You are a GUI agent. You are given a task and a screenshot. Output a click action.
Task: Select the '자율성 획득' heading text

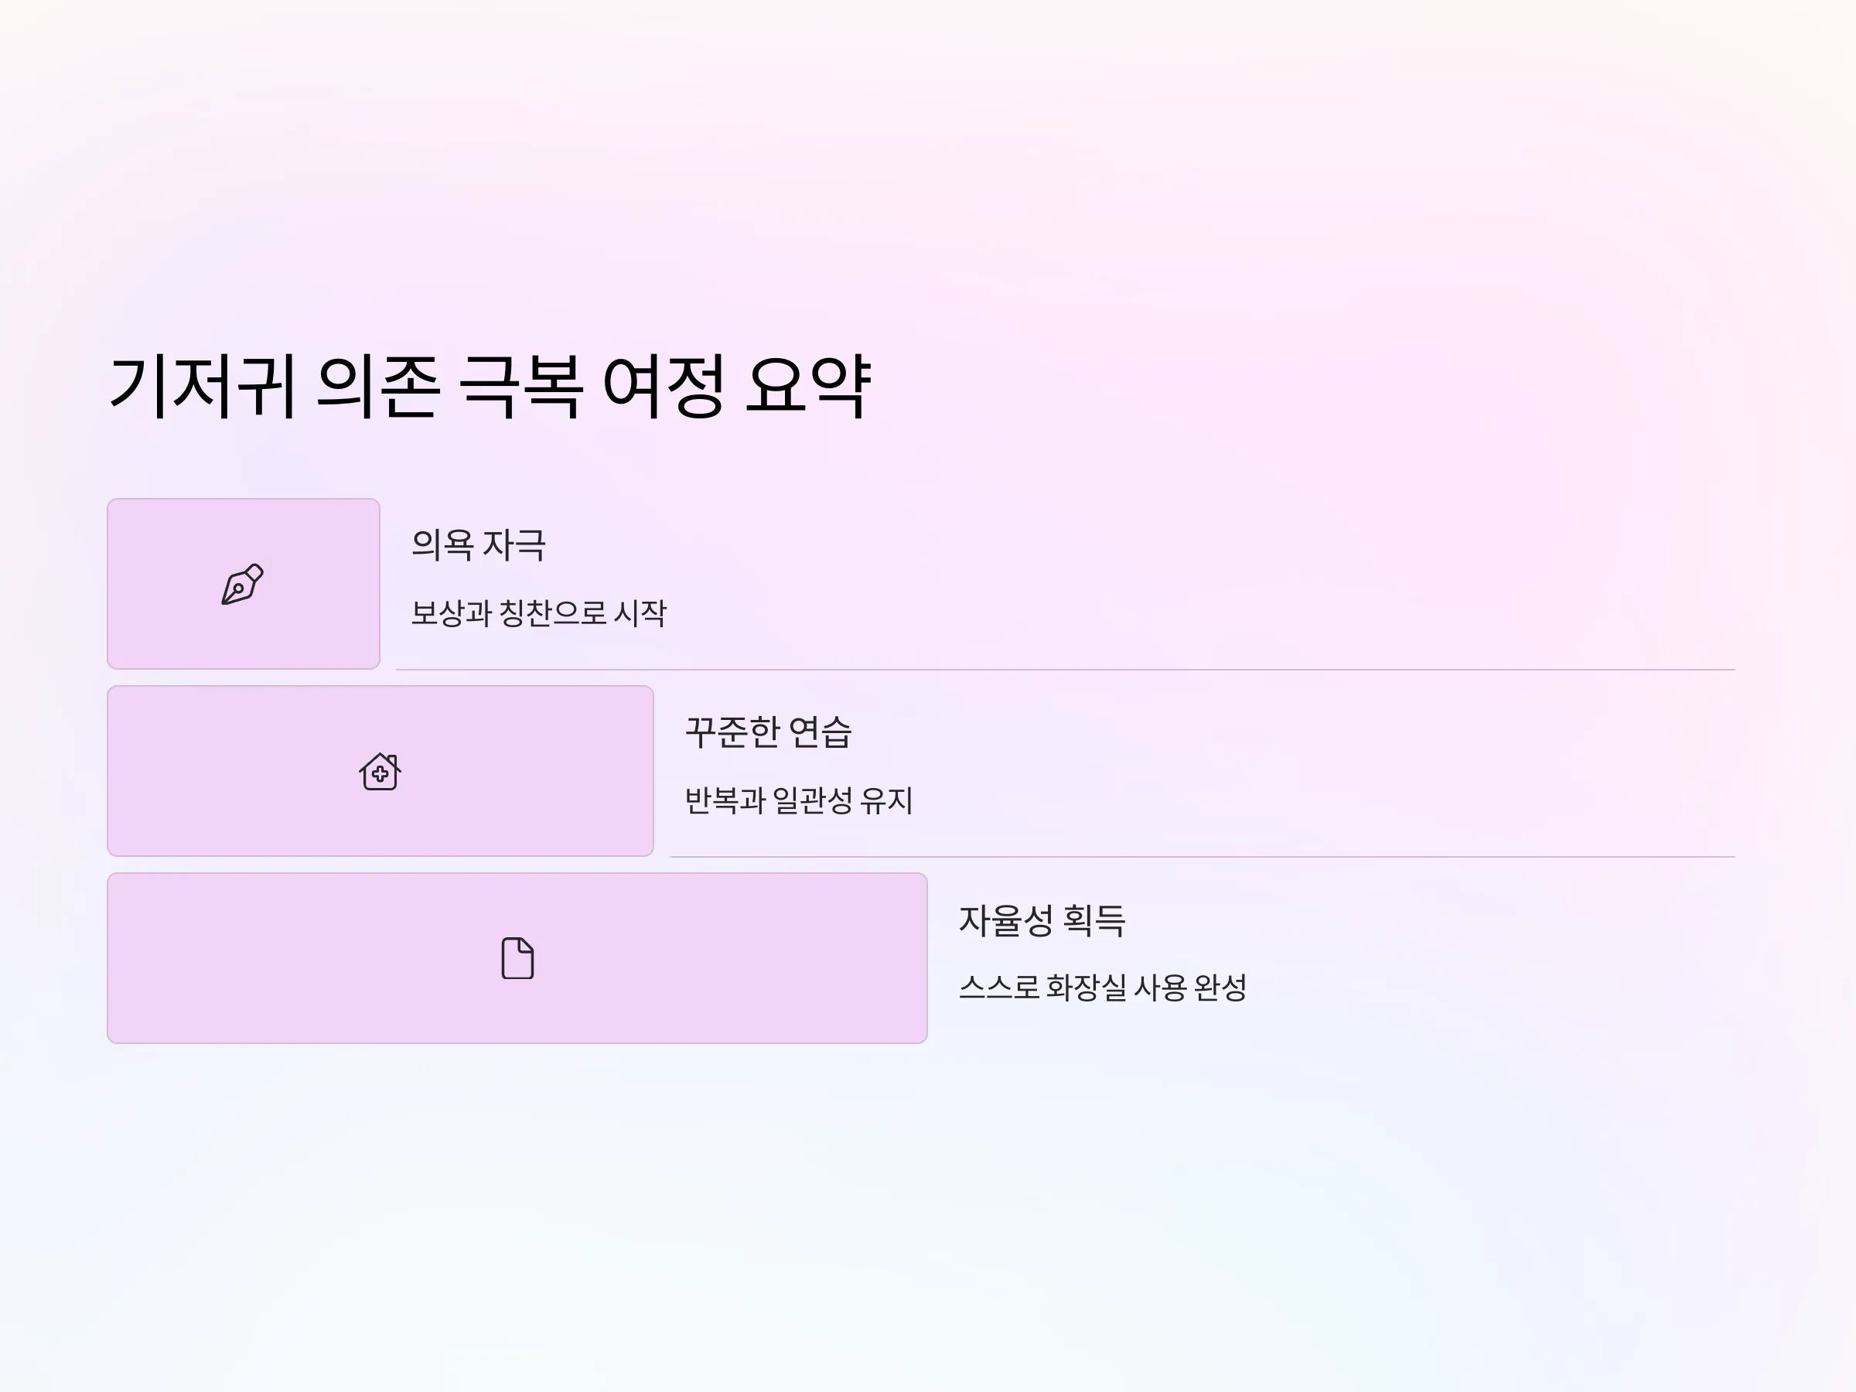1042,920
